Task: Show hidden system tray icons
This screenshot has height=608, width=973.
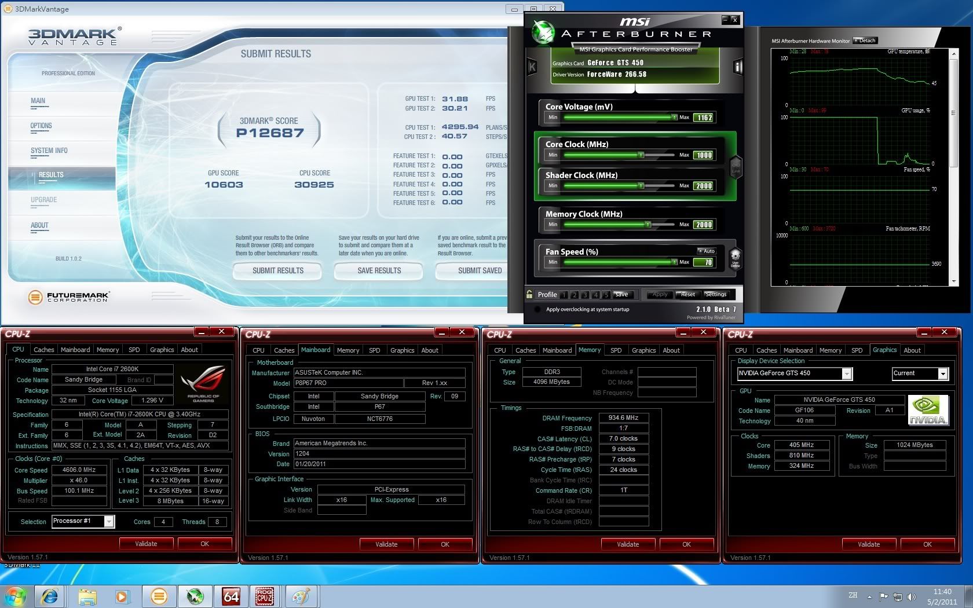Action: coord(869,596)
